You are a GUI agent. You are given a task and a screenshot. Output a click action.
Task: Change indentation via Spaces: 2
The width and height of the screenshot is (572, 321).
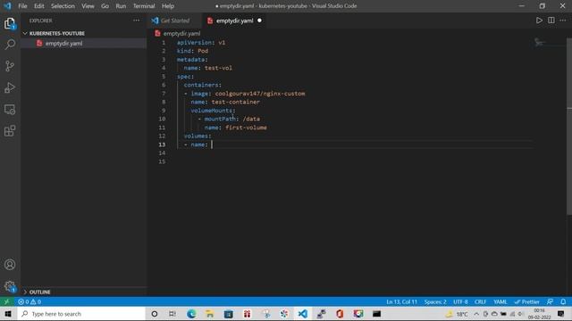[435, 301]
